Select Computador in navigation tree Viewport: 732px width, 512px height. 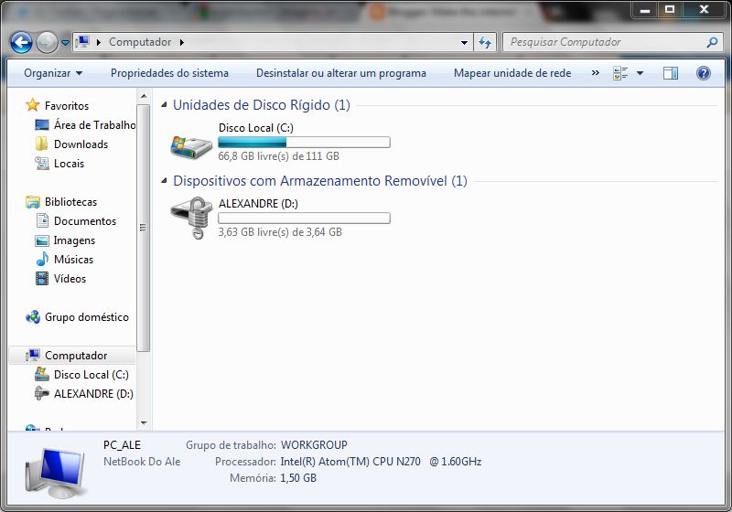76,356
